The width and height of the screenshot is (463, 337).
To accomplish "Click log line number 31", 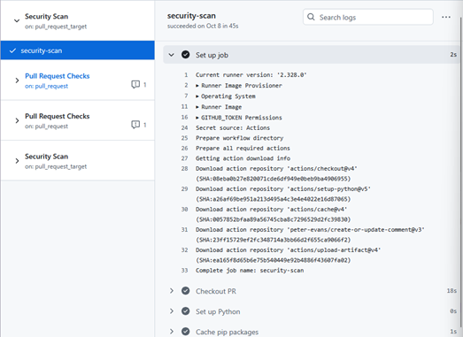I will coord(184,230).
